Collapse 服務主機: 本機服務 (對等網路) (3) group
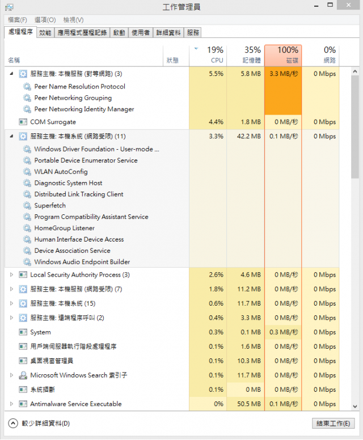 point(11,74)
